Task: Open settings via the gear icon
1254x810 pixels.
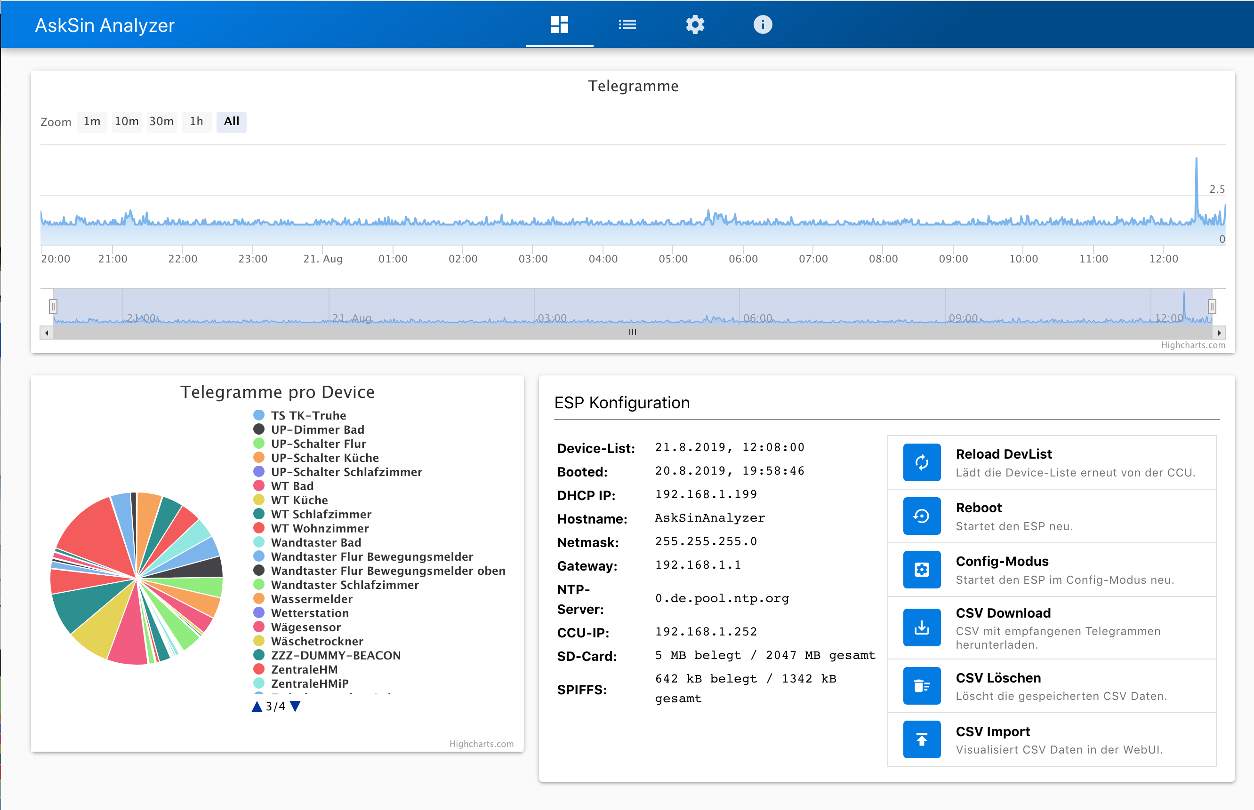Action: [x=695, y=24]
